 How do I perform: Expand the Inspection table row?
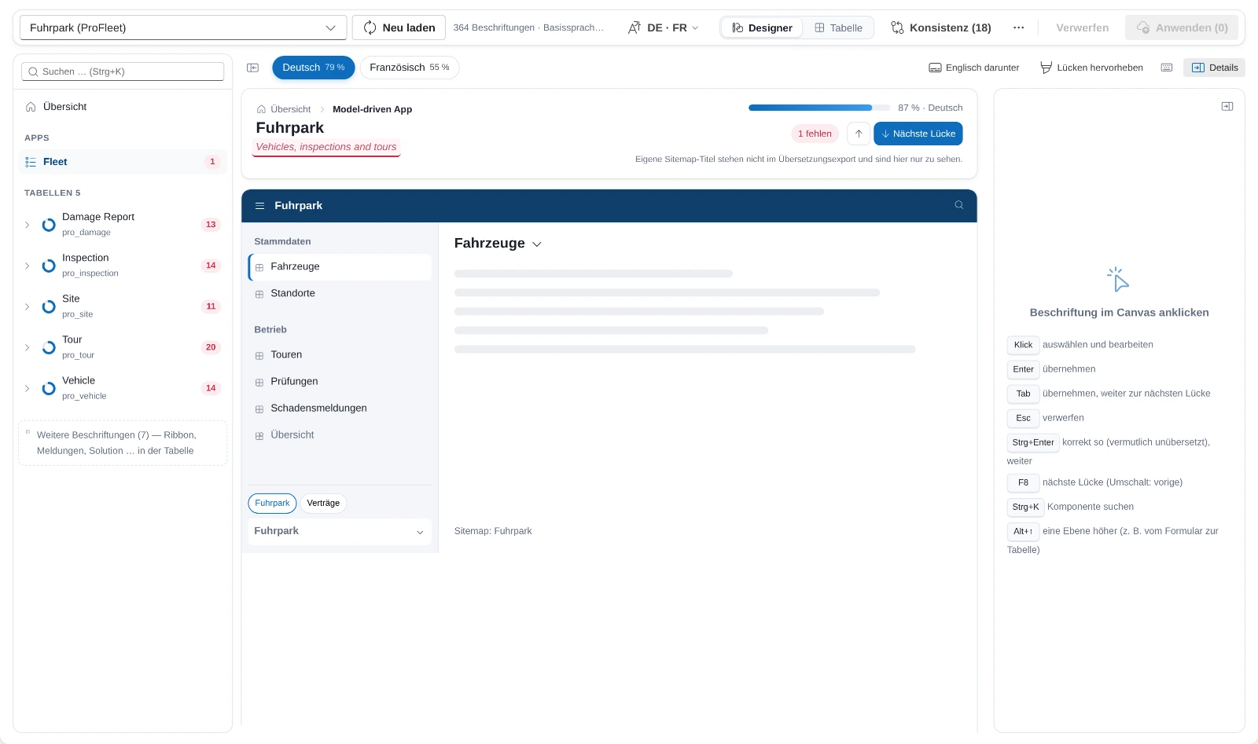[x=27, y=266]
